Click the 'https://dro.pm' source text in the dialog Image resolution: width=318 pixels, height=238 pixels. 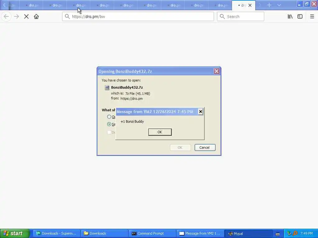click(132, 99)
